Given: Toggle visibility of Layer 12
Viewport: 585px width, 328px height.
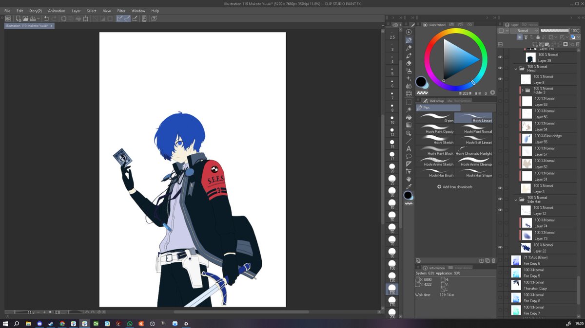Looking at the screenshot, I should [x=500, y=210].
